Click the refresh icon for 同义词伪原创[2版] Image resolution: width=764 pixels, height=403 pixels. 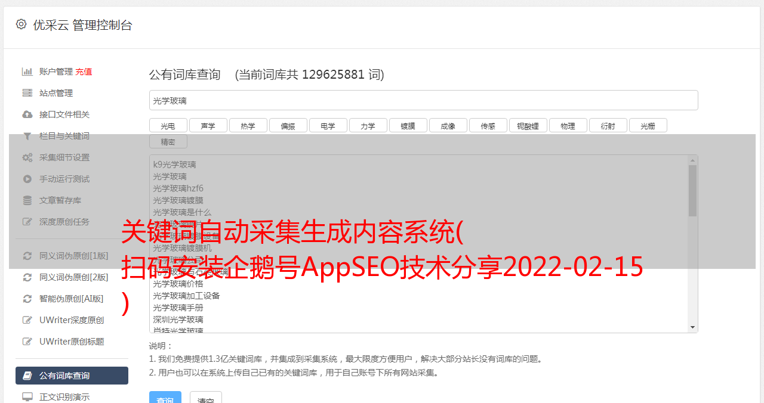tap(27, 277)
